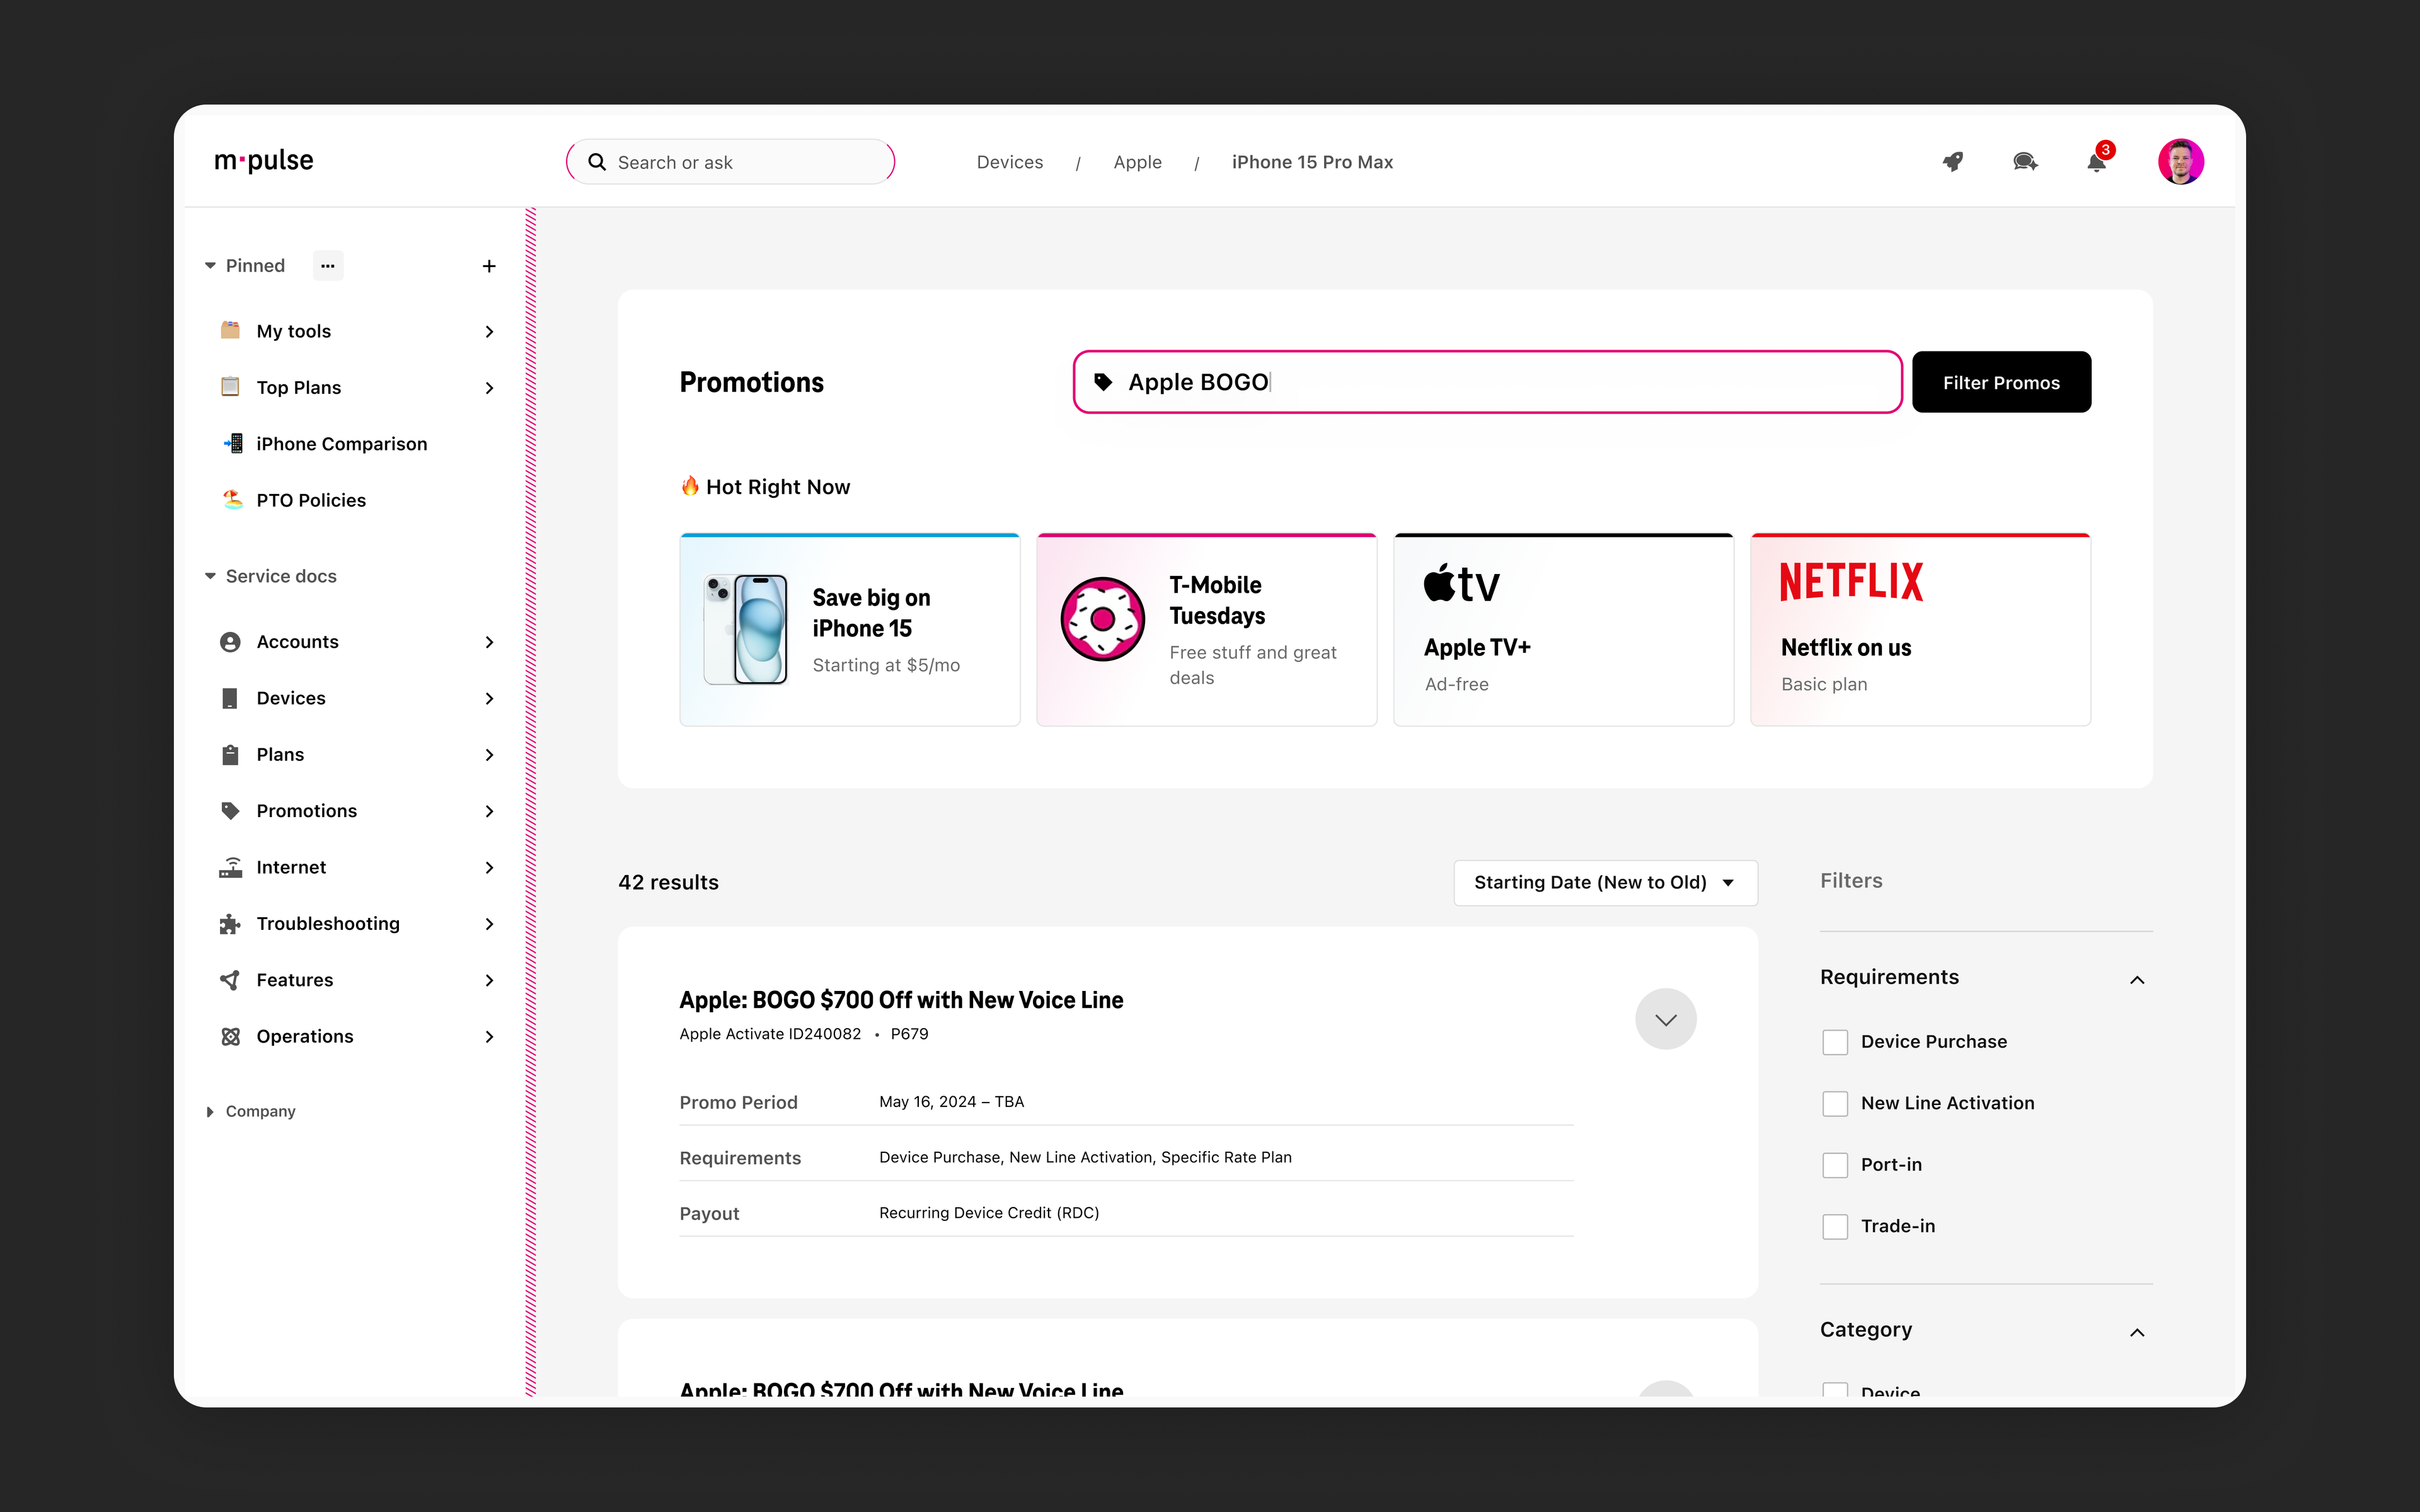Open first Apple: BOGO $700 Off promo title
This screenshot has height=1512, width=2420.
pos(901,1000)
